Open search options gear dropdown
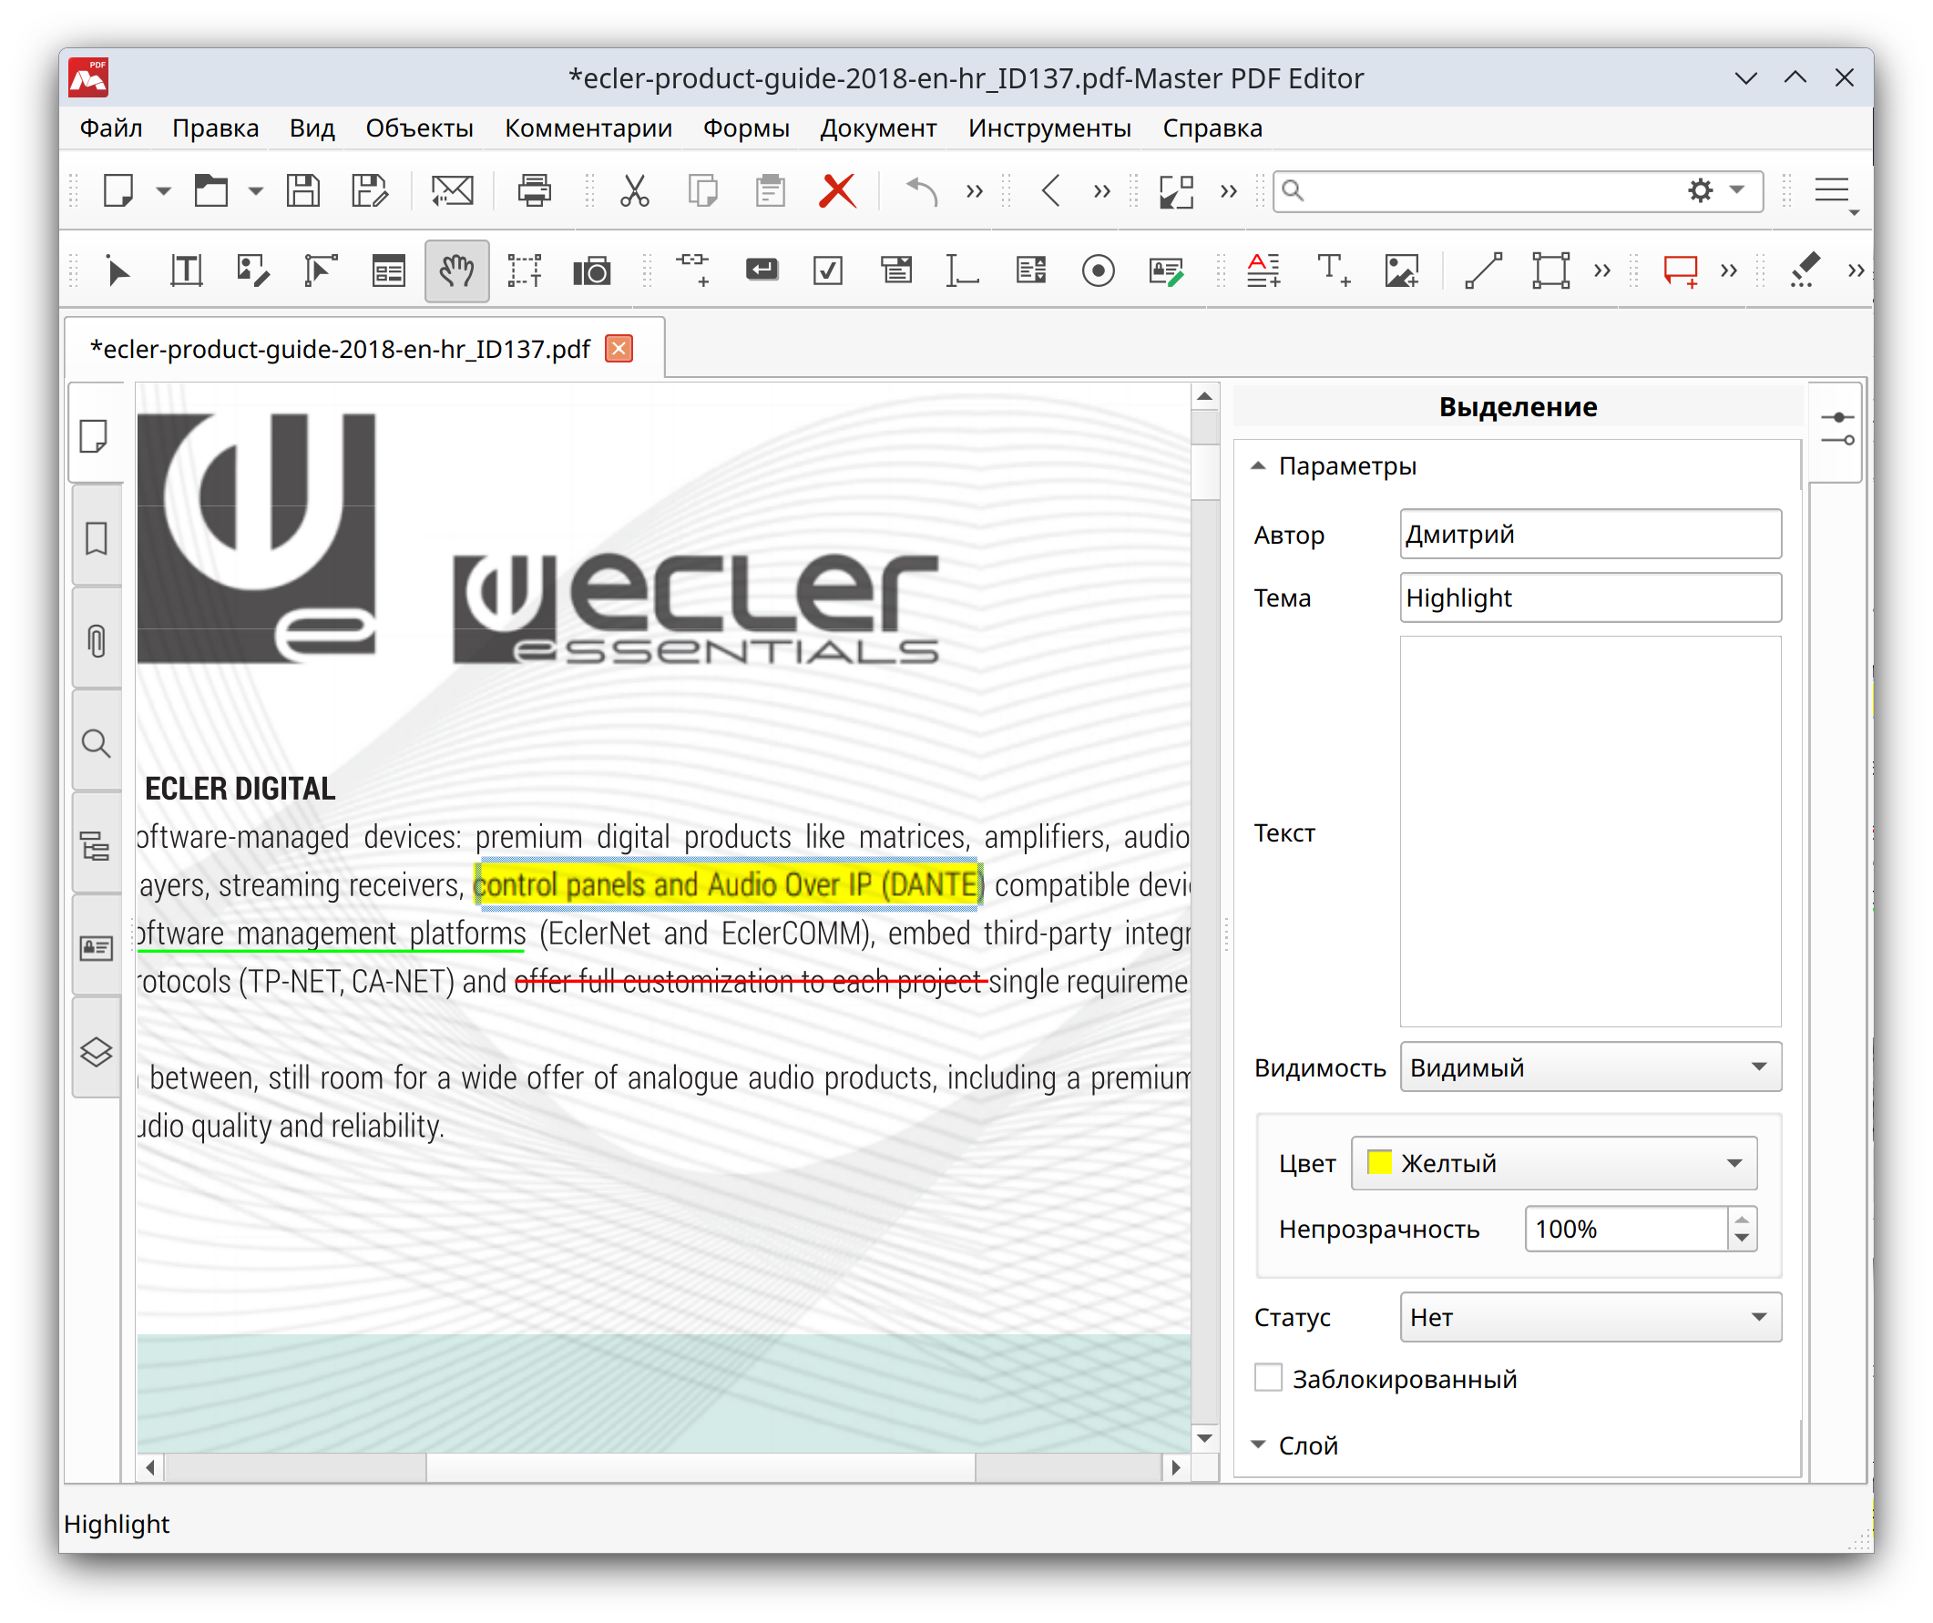This screenshot has height=1623, width=1933. click(x=1716, y=190)
